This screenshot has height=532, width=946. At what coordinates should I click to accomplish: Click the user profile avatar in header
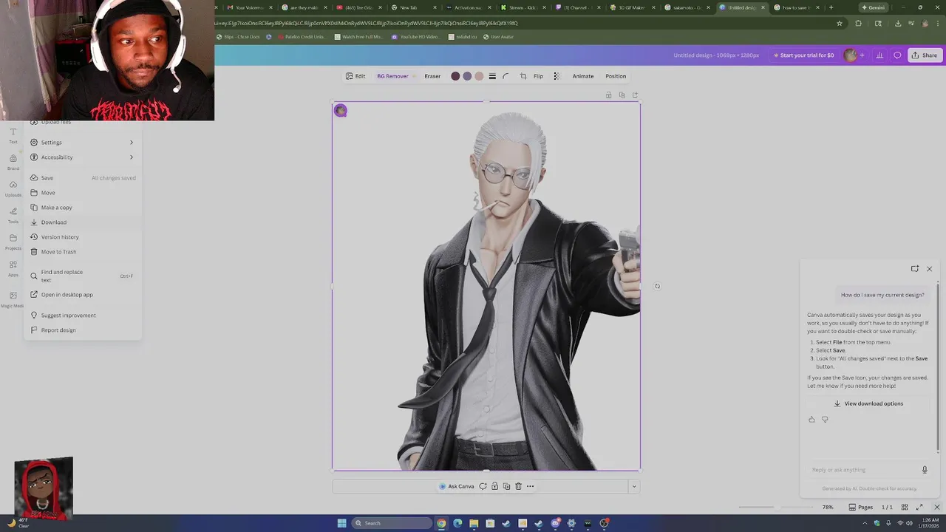click(851, 55)
